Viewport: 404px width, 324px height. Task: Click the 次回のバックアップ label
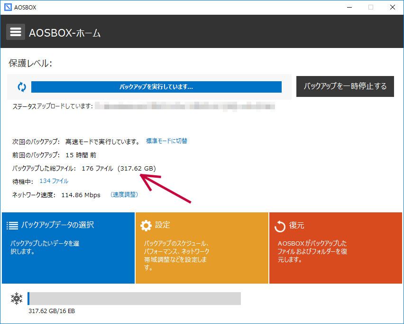pyautogui.click(x=36, y=142)
